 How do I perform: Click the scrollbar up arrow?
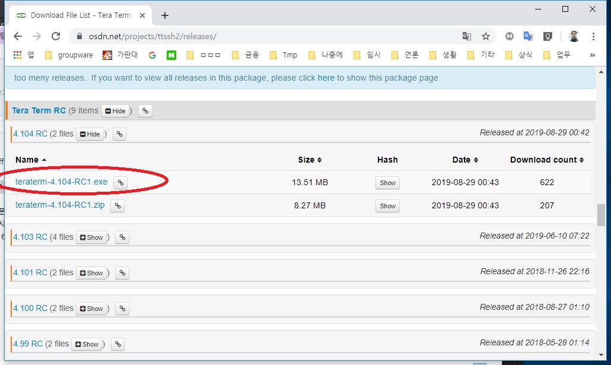coord(602,72)
